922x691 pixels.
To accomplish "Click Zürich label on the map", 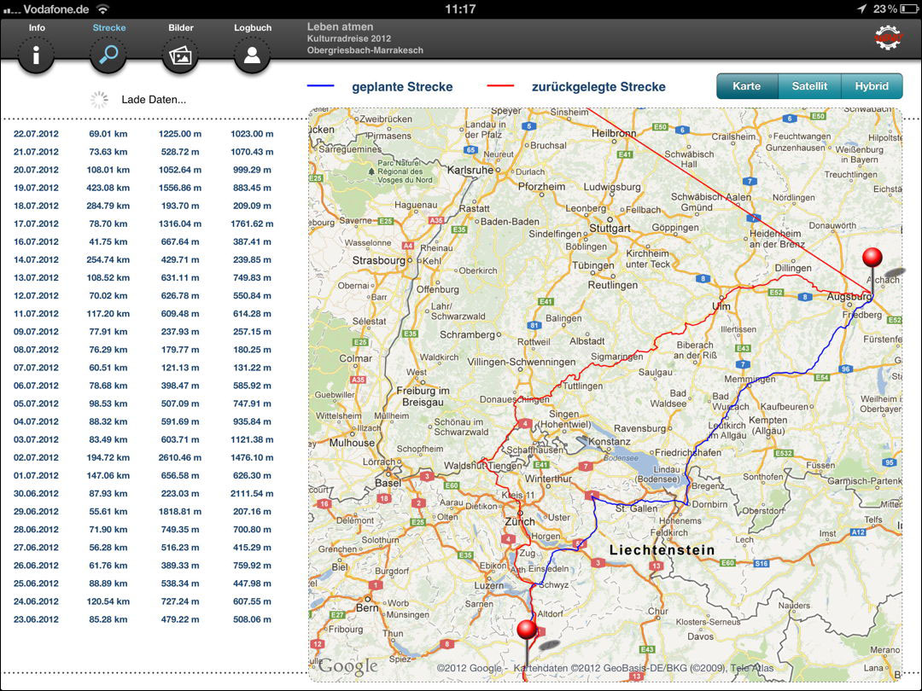I will coord(520,521).
